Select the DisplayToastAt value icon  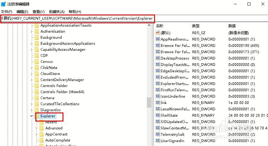158,64
